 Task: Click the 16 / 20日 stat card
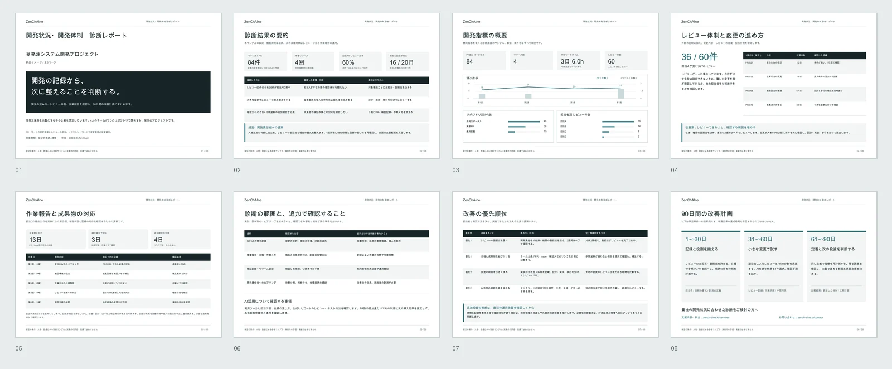click(408, 61)
